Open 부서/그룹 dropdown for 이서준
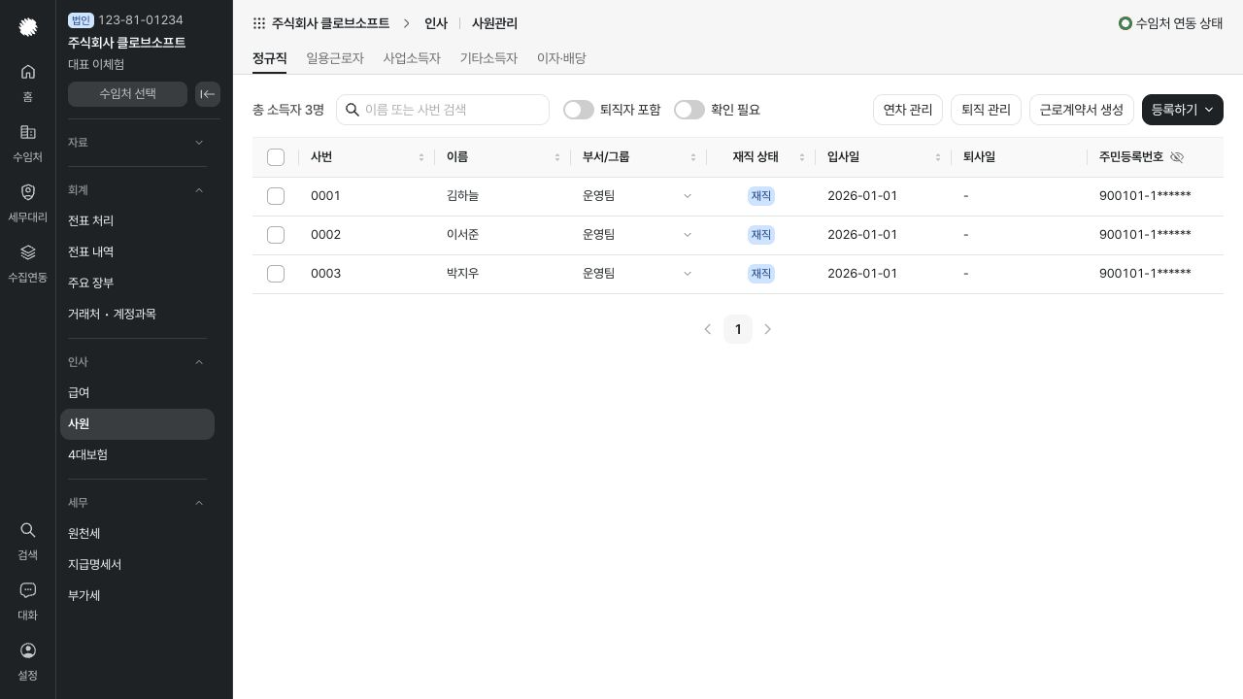Image resolution: width=1243 pixels, height=699 pixels. [x=688, y=235]
